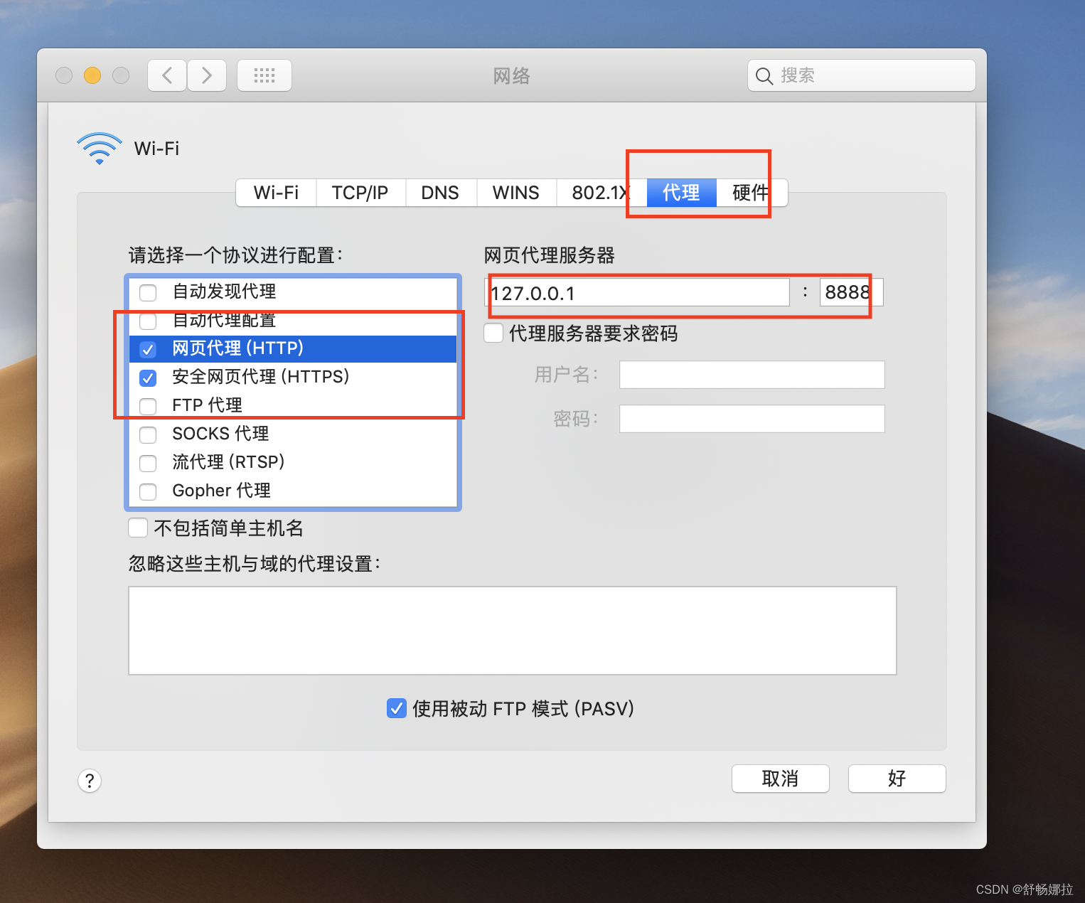1085x903 pixels.
Task: Click the 取消 button
Action: 781,779
